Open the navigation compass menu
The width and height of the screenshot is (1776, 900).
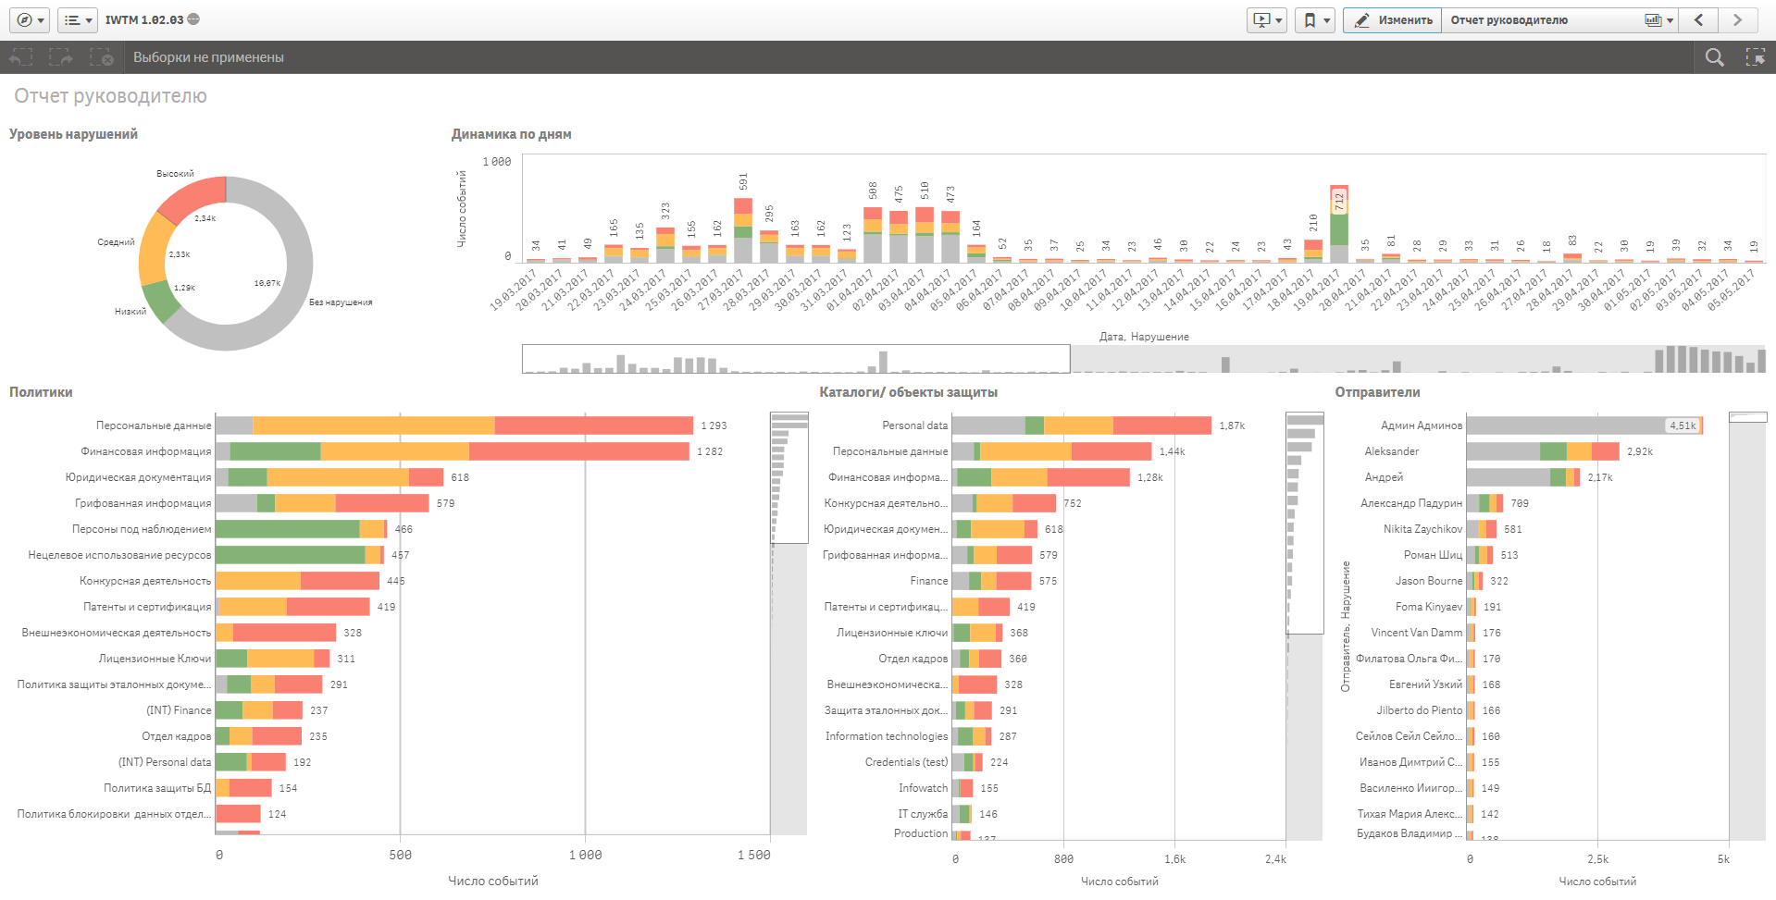coord(30,19)
